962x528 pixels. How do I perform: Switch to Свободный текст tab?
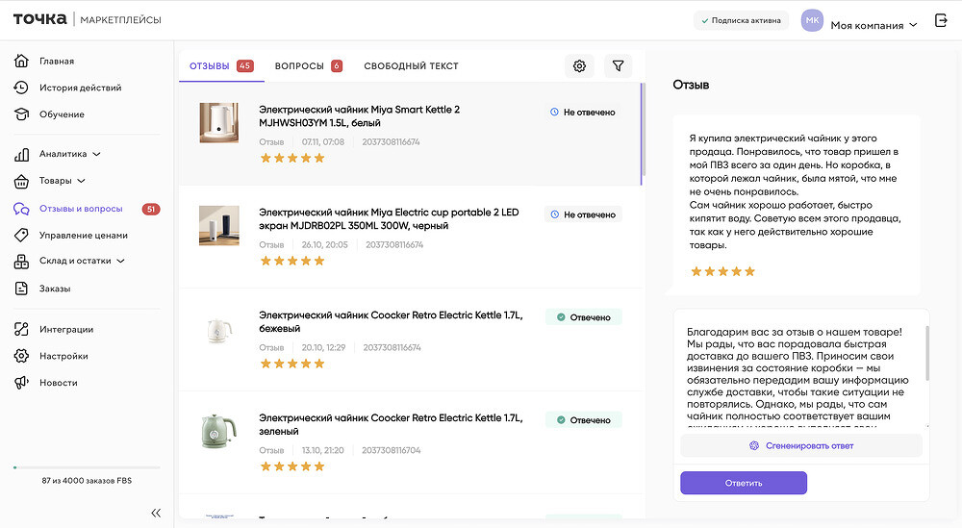[x=411, y=66]
